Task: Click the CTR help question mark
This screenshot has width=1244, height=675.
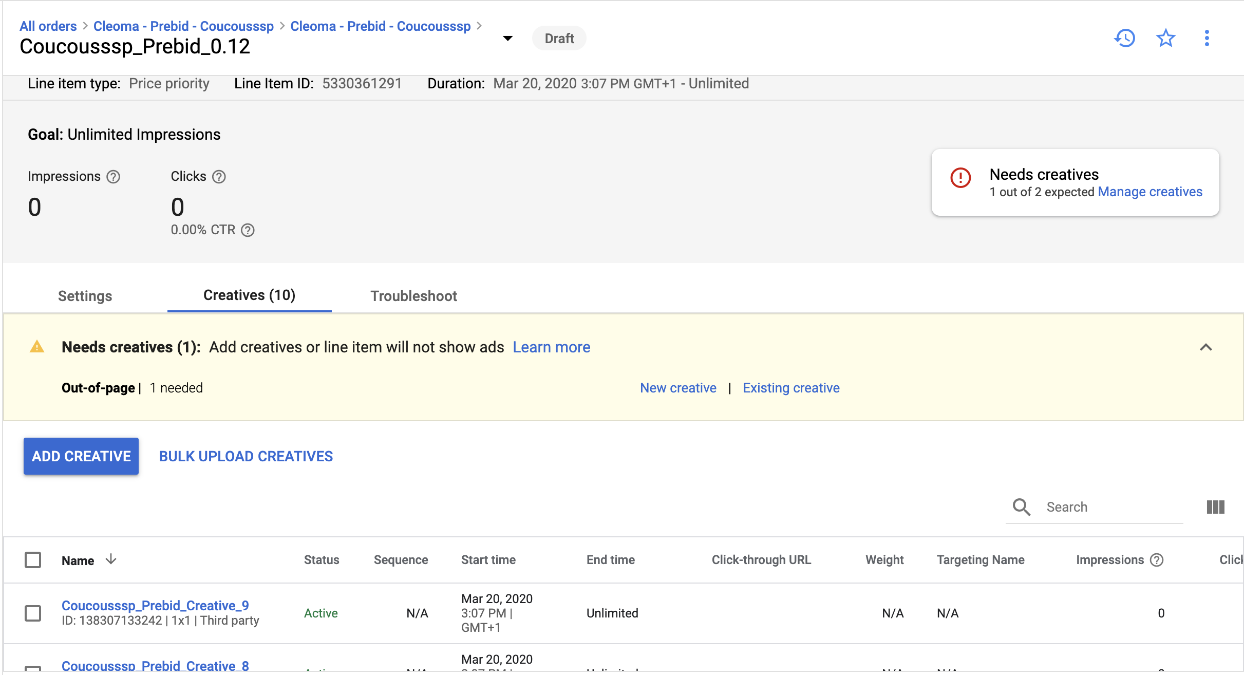Action: point(249,230)
